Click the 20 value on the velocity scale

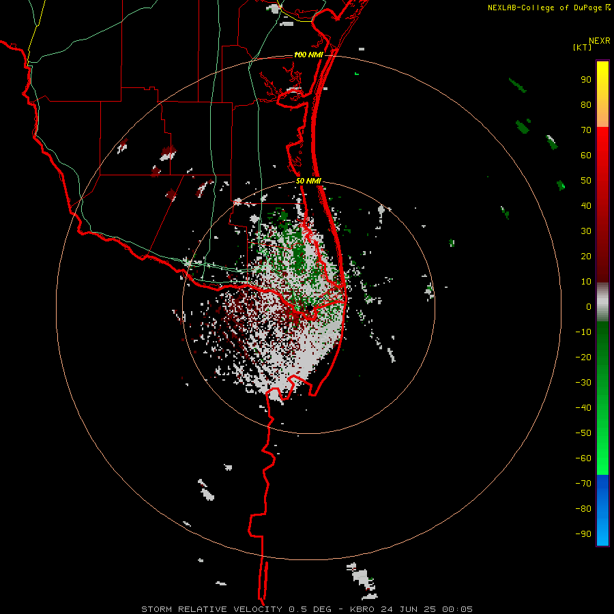586,256
